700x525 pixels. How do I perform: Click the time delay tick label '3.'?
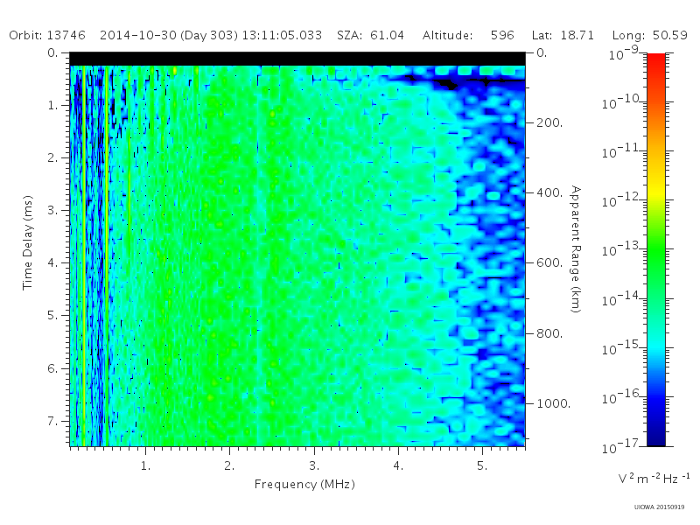52,210
